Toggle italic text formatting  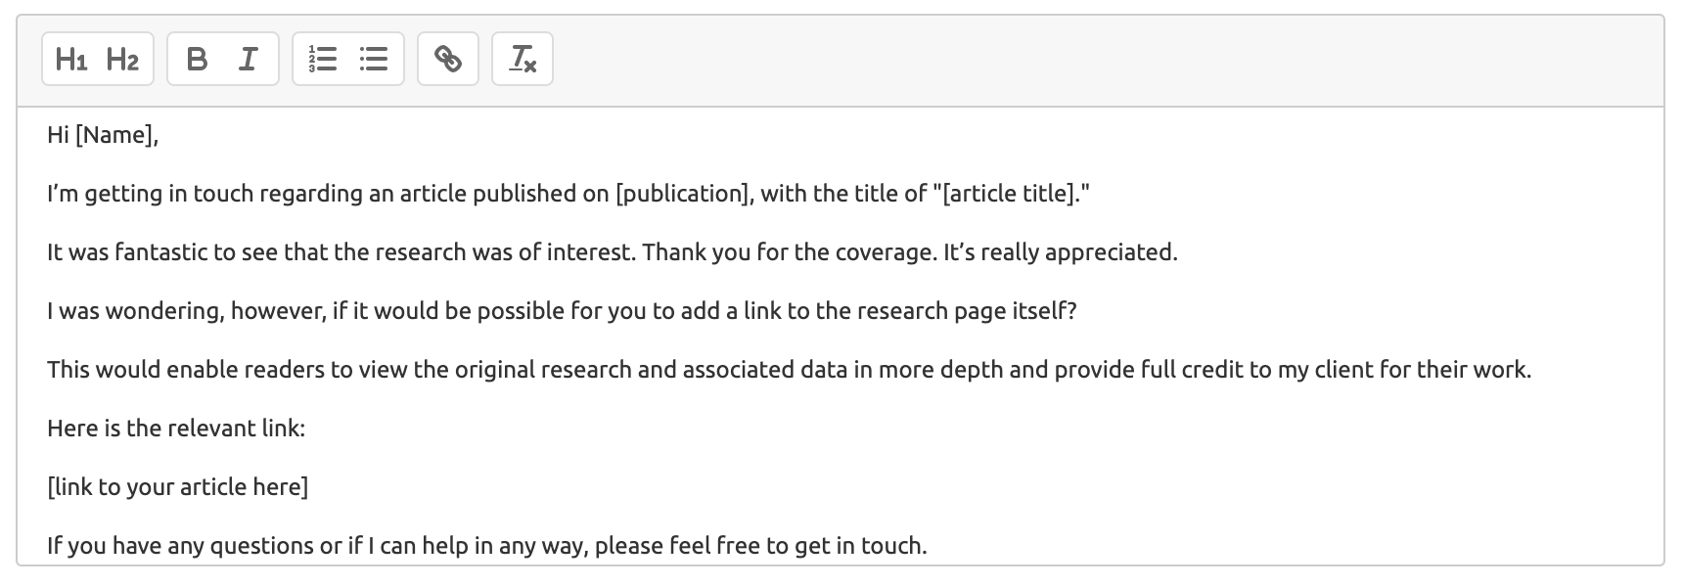pyautogui.click(x=249, y=60)
